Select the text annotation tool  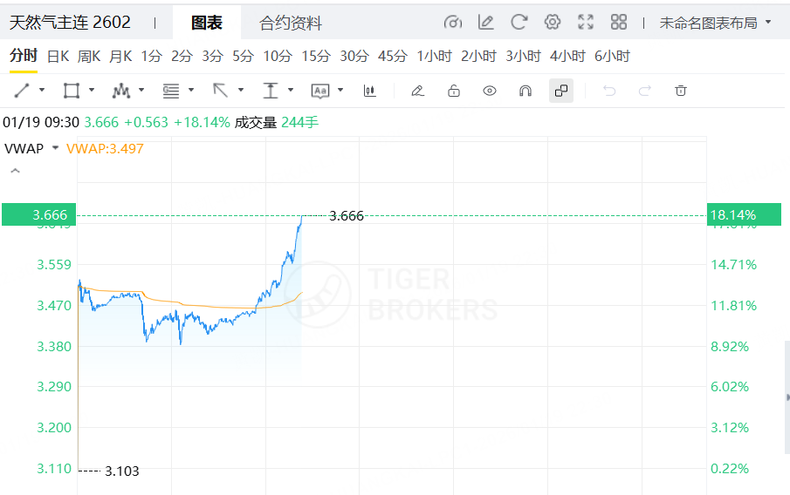point(320,91)
